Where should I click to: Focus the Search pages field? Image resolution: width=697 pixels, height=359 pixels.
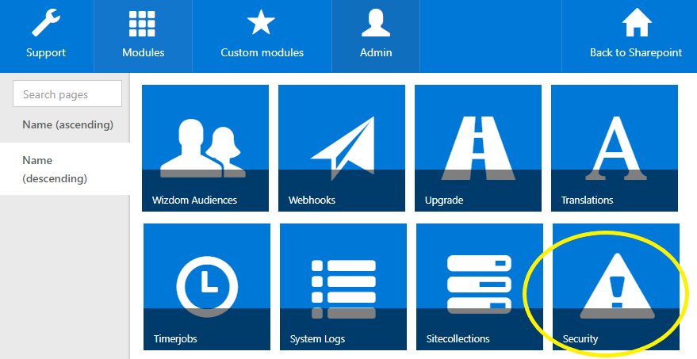click(x=67, y=94)
